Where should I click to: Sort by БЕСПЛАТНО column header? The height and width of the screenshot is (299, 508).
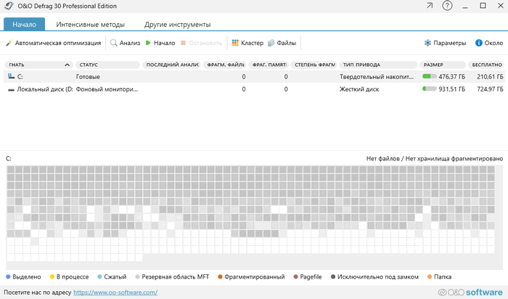[486, 65]
